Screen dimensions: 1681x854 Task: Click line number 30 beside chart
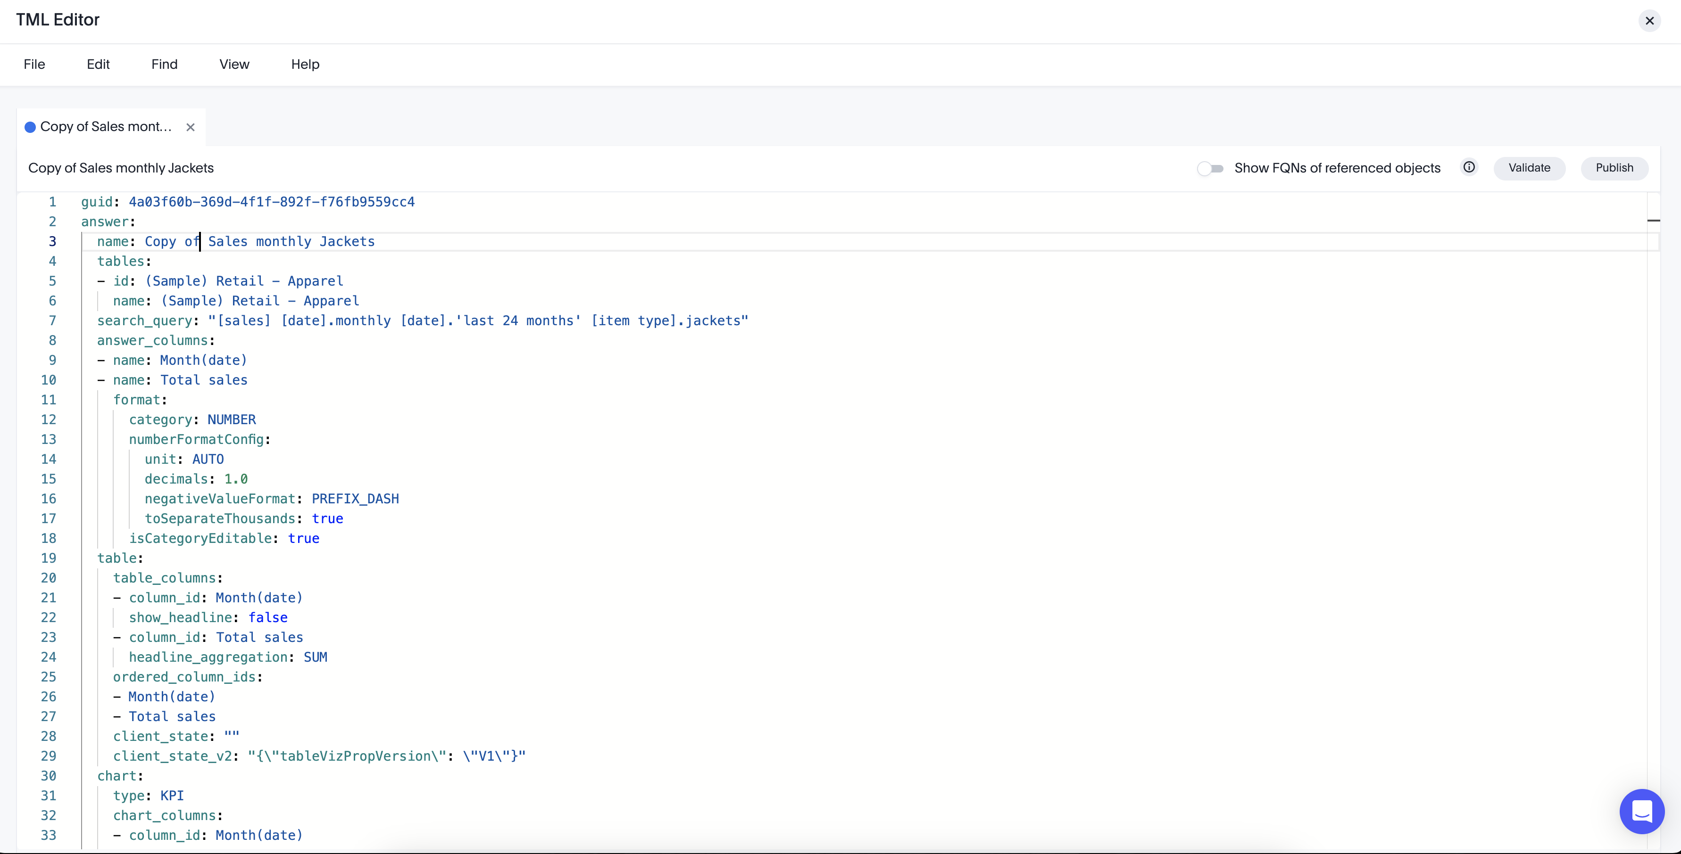point(49,776)
